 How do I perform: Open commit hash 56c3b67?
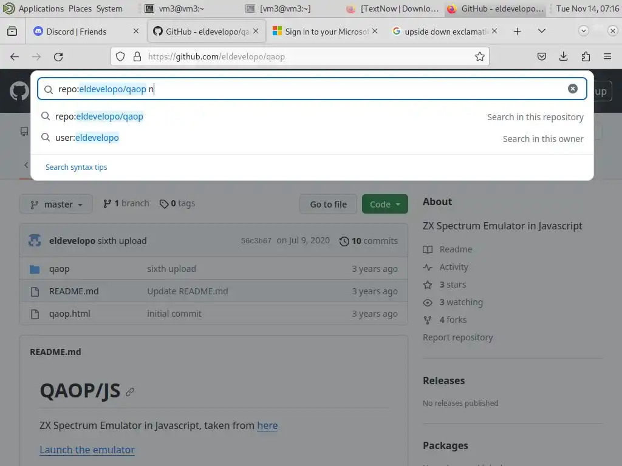(x=256, y=240)
